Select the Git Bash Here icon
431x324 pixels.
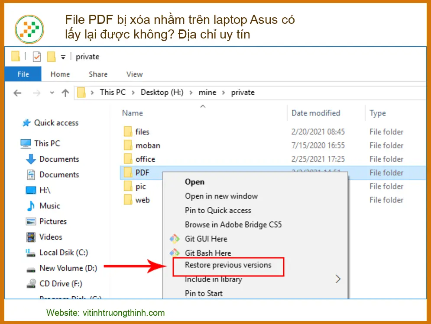pyautogui.click(x=175, y=253)
